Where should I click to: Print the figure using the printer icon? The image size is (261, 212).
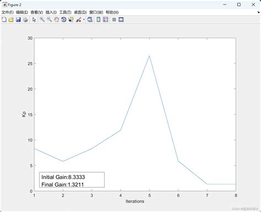point(25,19)
